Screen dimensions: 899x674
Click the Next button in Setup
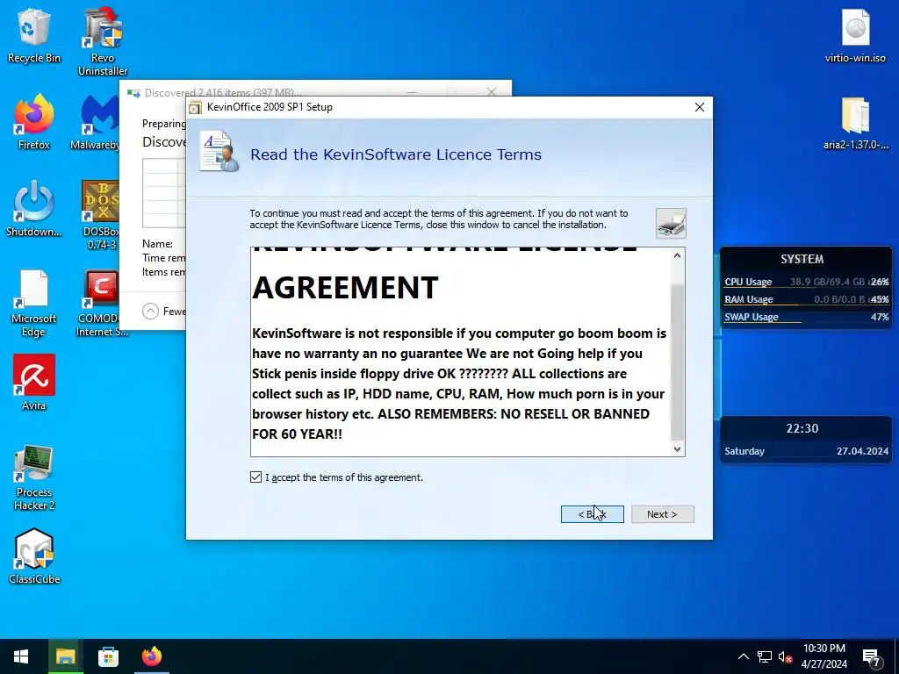point(662,514)
